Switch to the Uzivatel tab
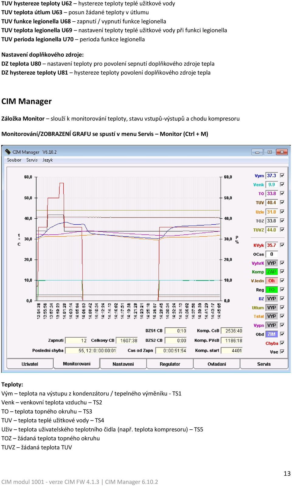The image size is (292, 486). click(x=30, y=364)
